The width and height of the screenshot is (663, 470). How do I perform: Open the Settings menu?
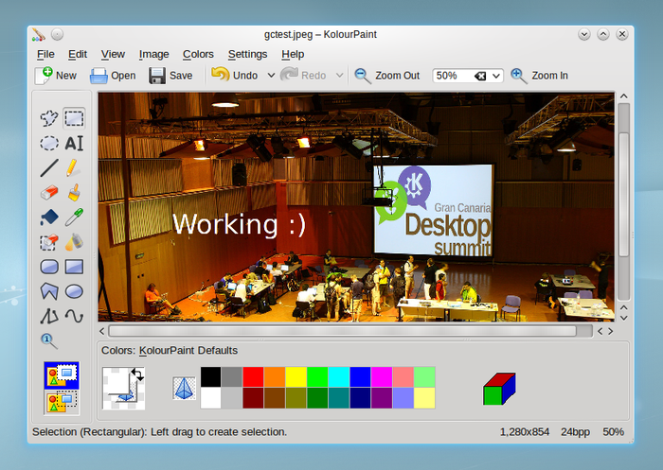click(x=247, y=54)
